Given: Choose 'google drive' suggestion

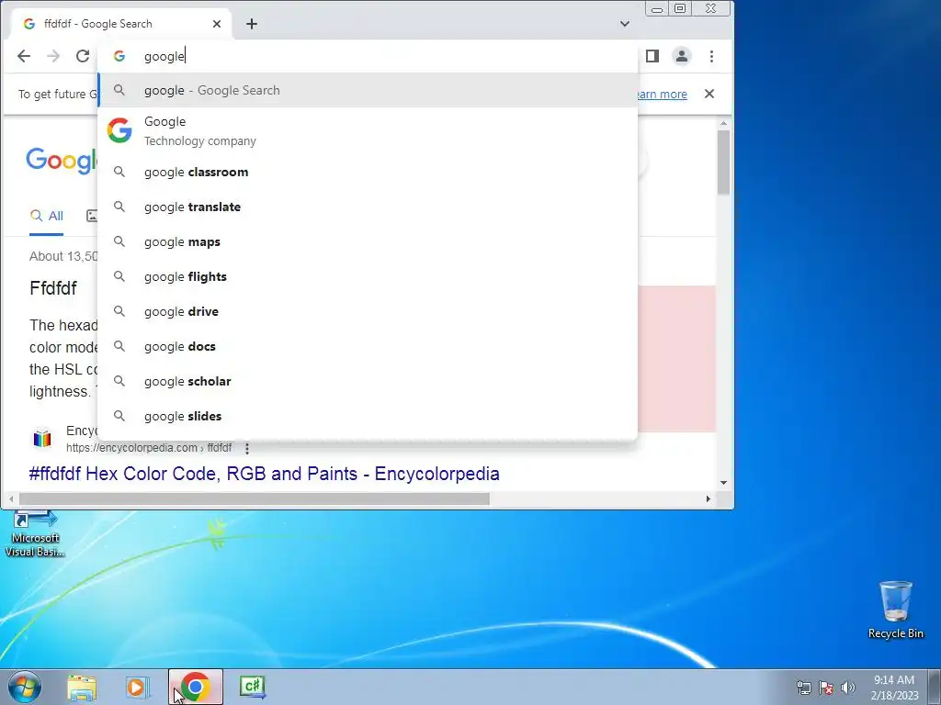Looking at the screenshot, I should pos(368,312).
